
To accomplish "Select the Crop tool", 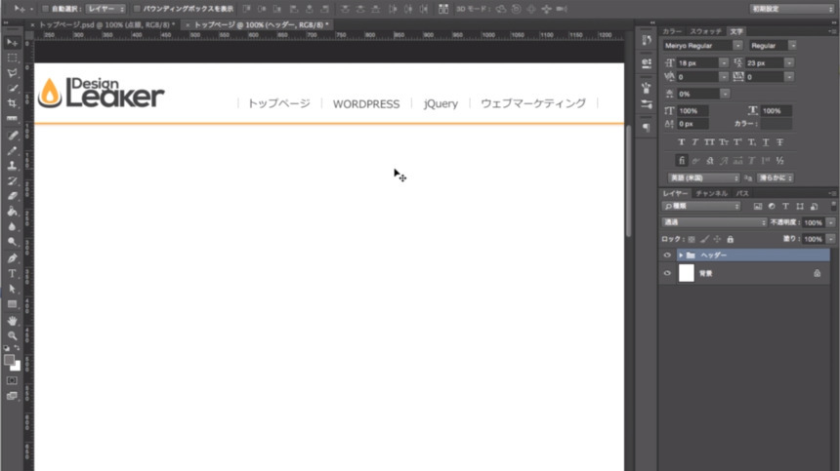I will point(12,103).
